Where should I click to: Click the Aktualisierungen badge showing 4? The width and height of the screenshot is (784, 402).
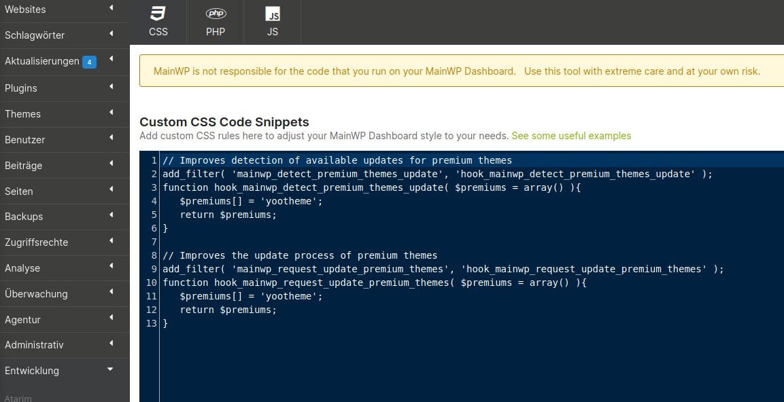point(89,62)
